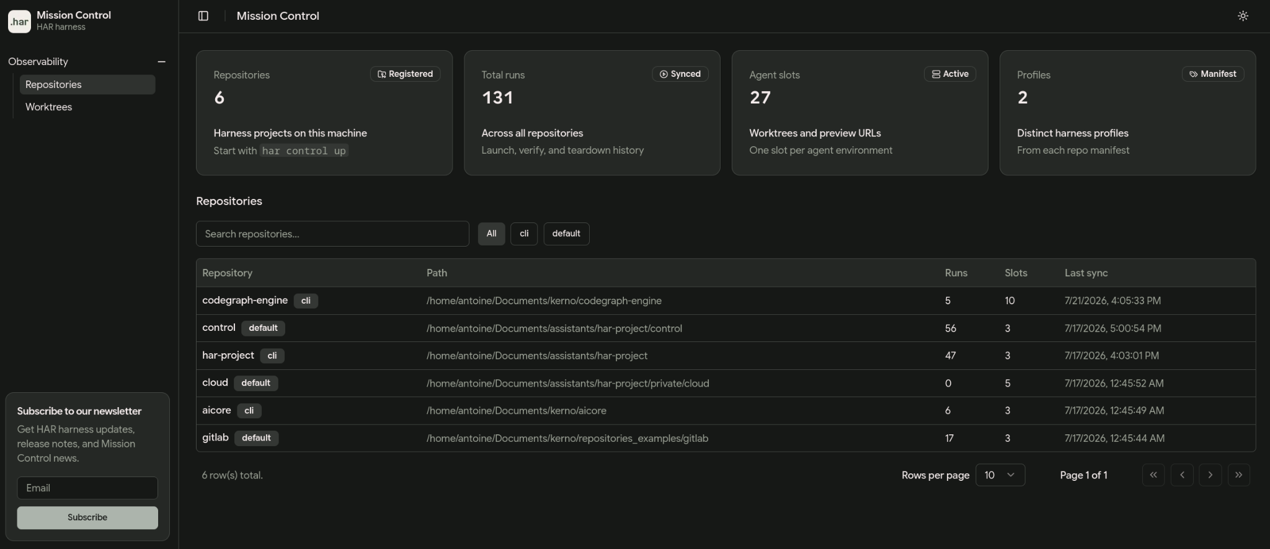The image size is (1270, 549).
Task: Click the path /home/antoine/Documents/kerno/aicore
Action: [x=517, y=411]
